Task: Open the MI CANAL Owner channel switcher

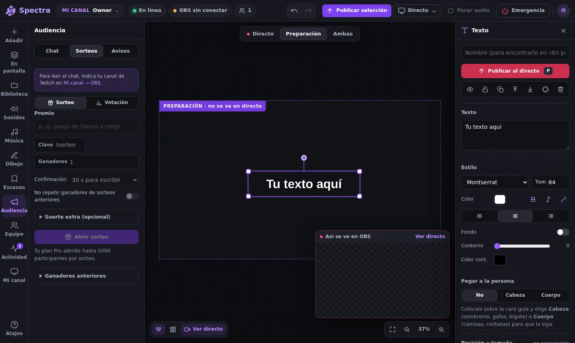Action: point(90,11)
